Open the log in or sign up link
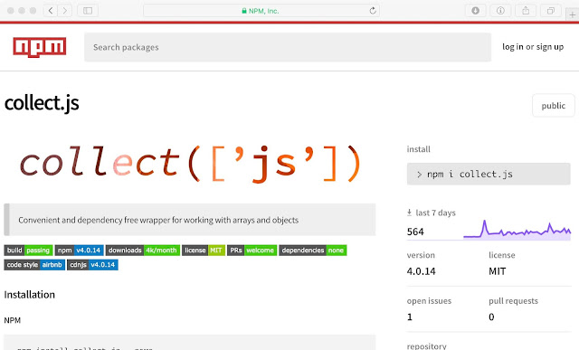 click(x=533, y=47)
